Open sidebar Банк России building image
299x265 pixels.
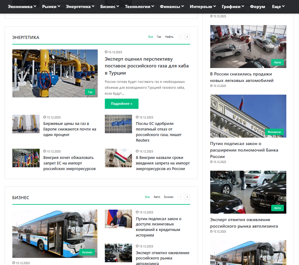tap(248, 116)
